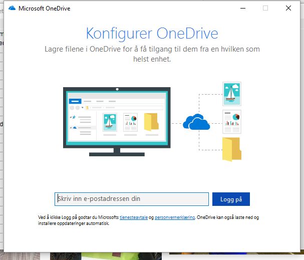Click the chart document right of cloud
Viewport: 304px width, 260px height.
point(232,122)
